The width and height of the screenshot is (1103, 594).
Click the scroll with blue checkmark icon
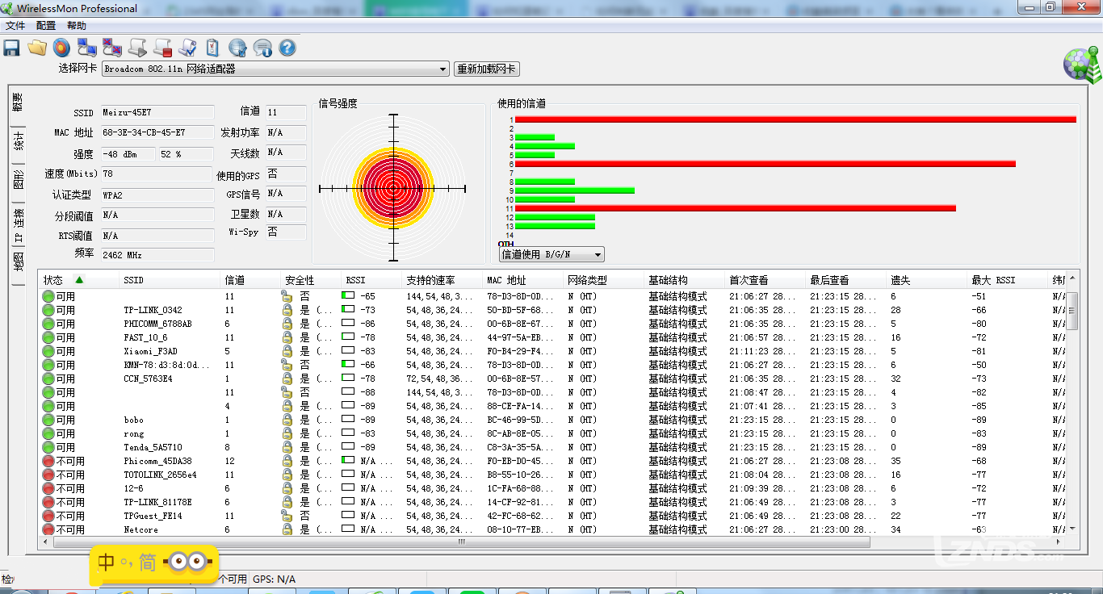tap(187, 48)
